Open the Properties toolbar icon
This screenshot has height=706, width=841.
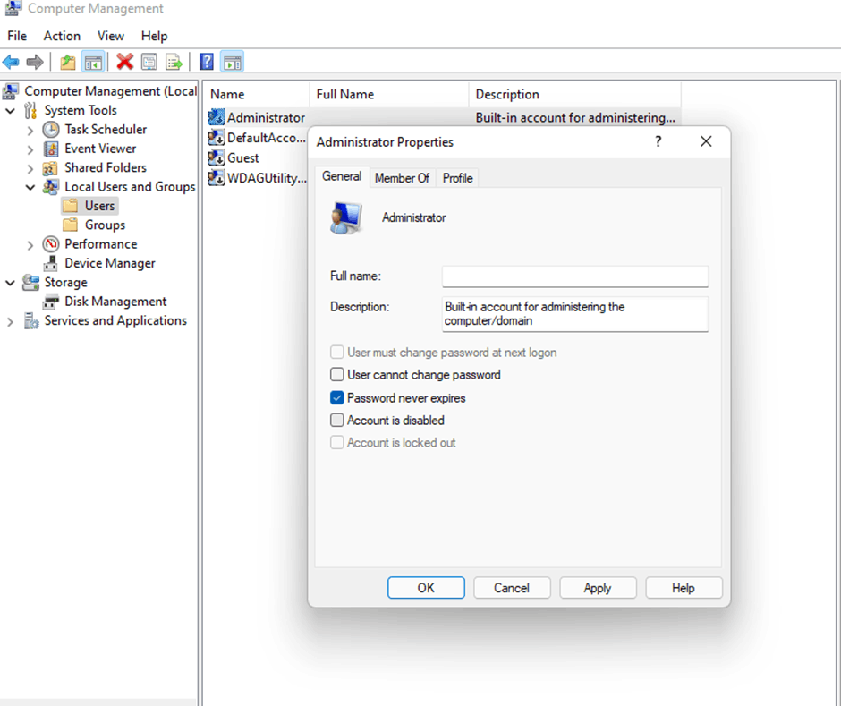click(149, 61)
